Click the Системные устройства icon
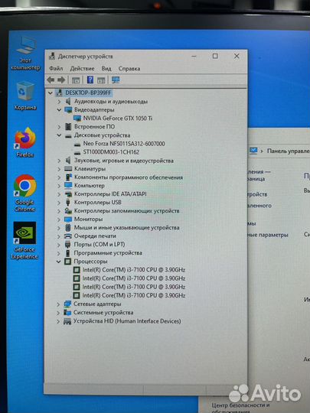This screenshot has width=310, height=413. click(67, 313)
